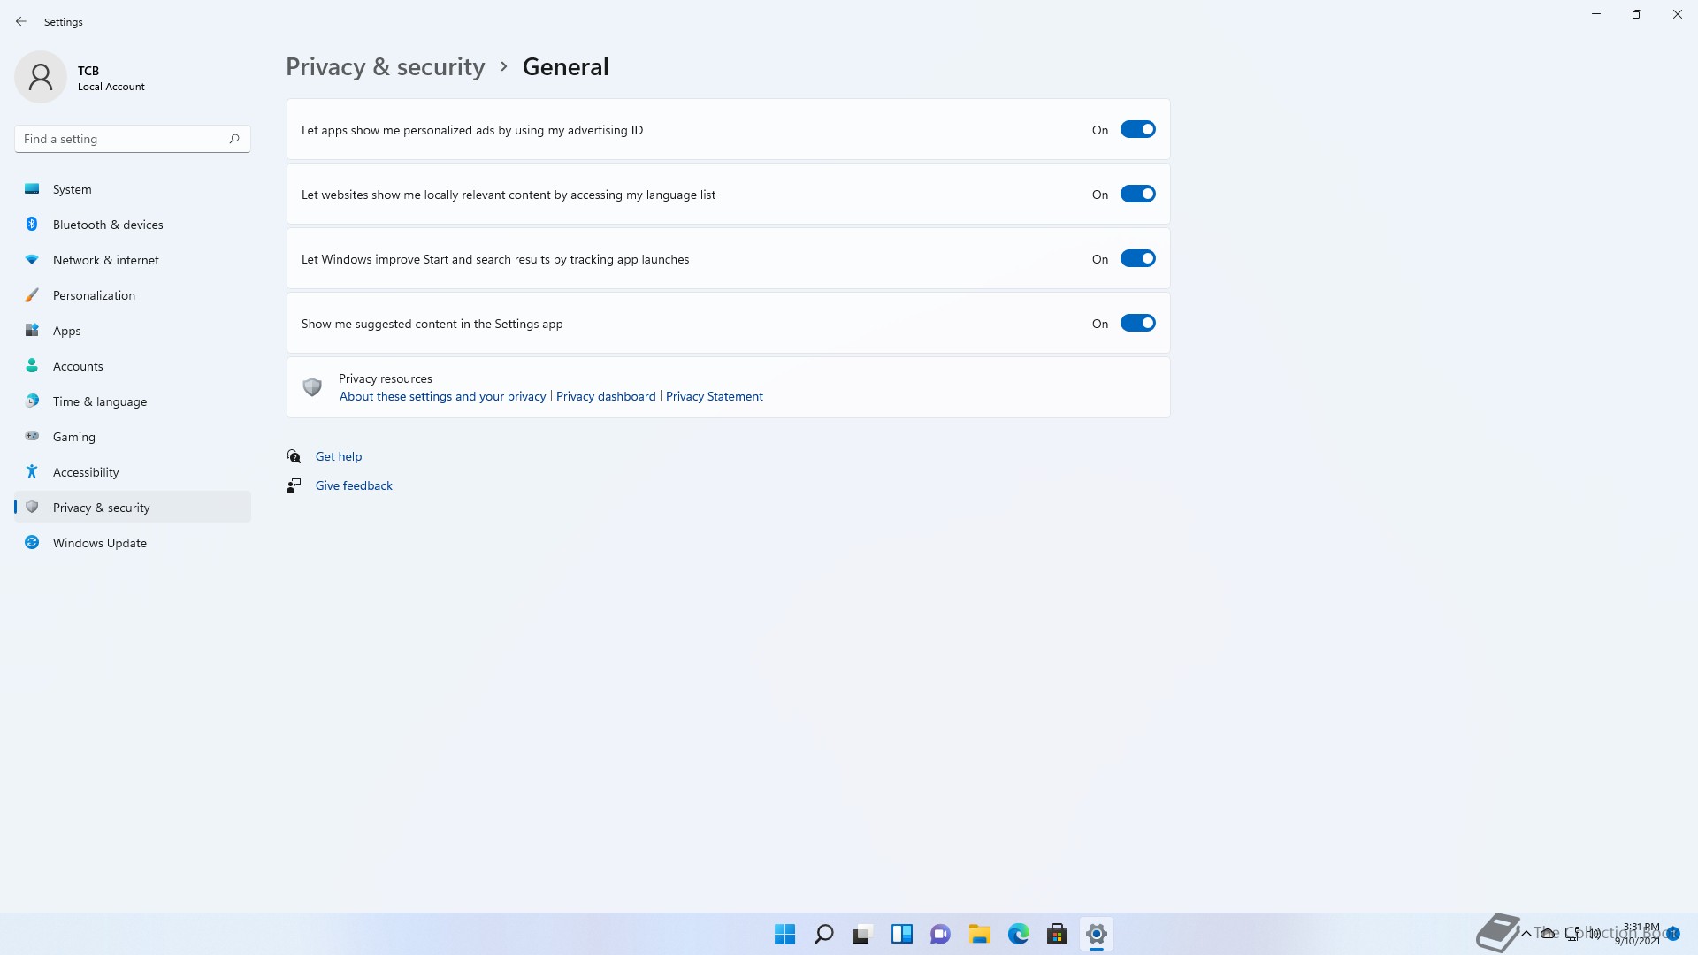This screenshot has width=1698, height=955.
Task: Disable personalized ads advertising ID toggle
Action: [1137, 129]
